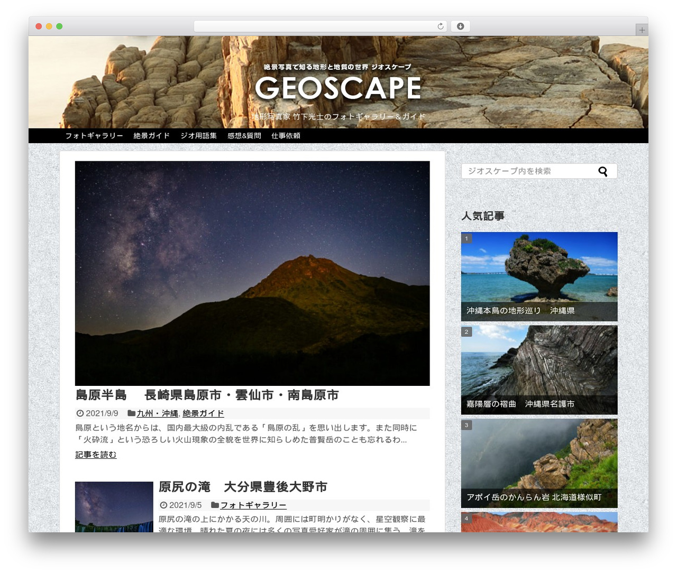This screenshot has height=573, width=677.
Task: Click the green maximize window button
Action: tap(59, 26)
